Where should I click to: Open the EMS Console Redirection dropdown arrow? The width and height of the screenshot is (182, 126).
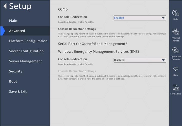(163, 60)
